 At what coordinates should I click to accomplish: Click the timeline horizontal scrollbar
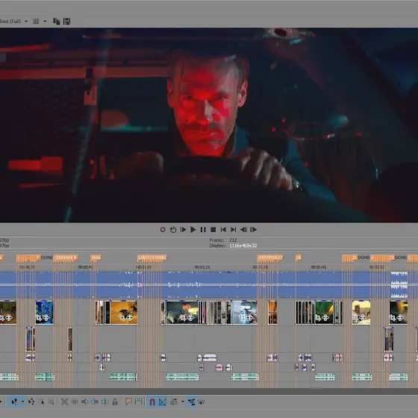coord(209,391)
